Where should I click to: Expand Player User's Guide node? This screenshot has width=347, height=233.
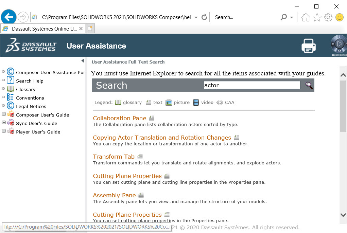[x=4, y=131]
